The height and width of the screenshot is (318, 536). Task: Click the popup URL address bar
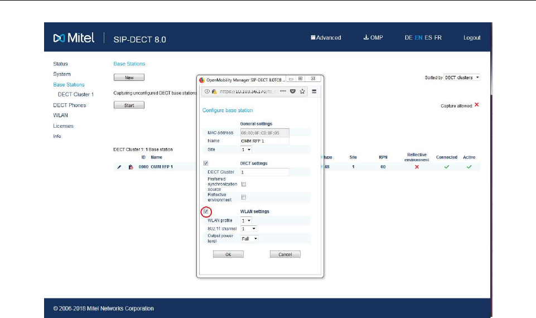tap(248, 91)
